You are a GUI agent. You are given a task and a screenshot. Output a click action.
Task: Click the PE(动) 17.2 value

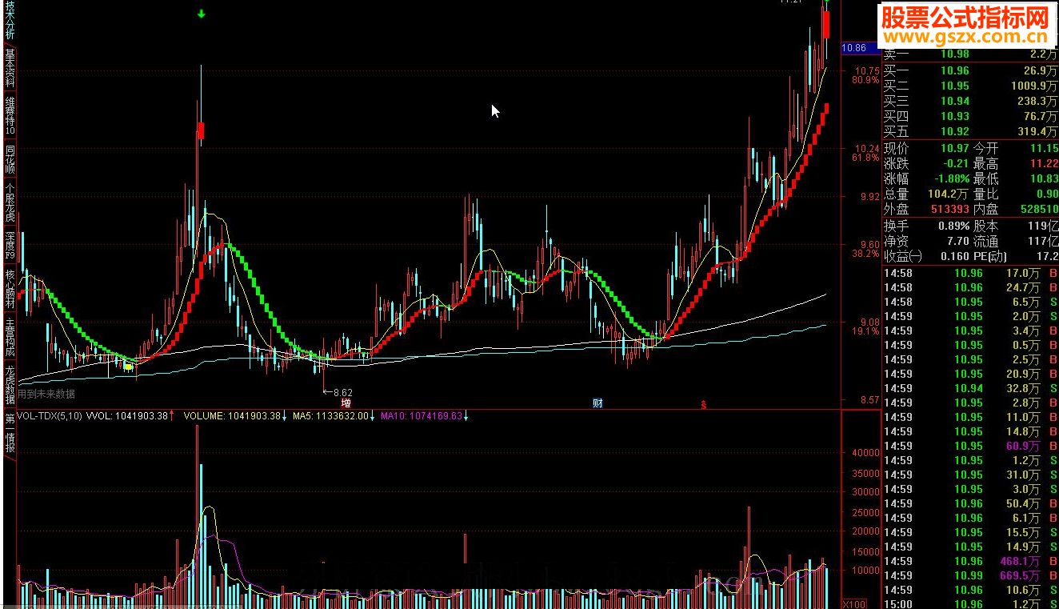[1047, 256]
